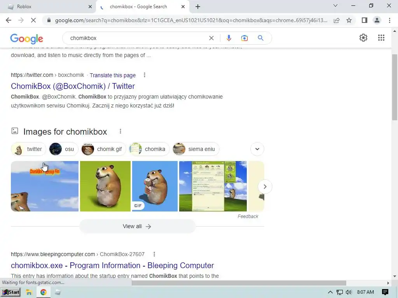Expand more image filter chips
The image size is (398, 298).
257,149
